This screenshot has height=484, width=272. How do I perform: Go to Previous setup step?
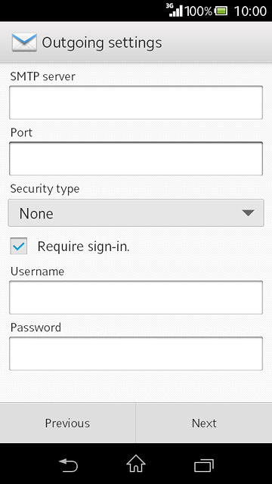pos(67,423)
